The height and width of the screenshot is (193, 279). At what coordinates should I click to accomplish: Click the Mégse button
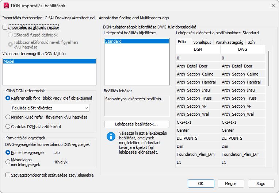click(x=230, y=184)
